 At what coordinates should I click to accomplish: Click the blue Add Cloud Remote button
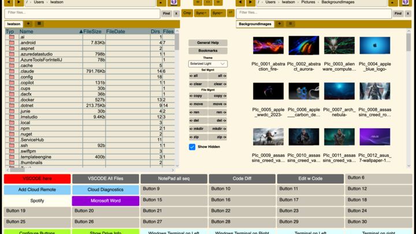click(x=37, y=190)
